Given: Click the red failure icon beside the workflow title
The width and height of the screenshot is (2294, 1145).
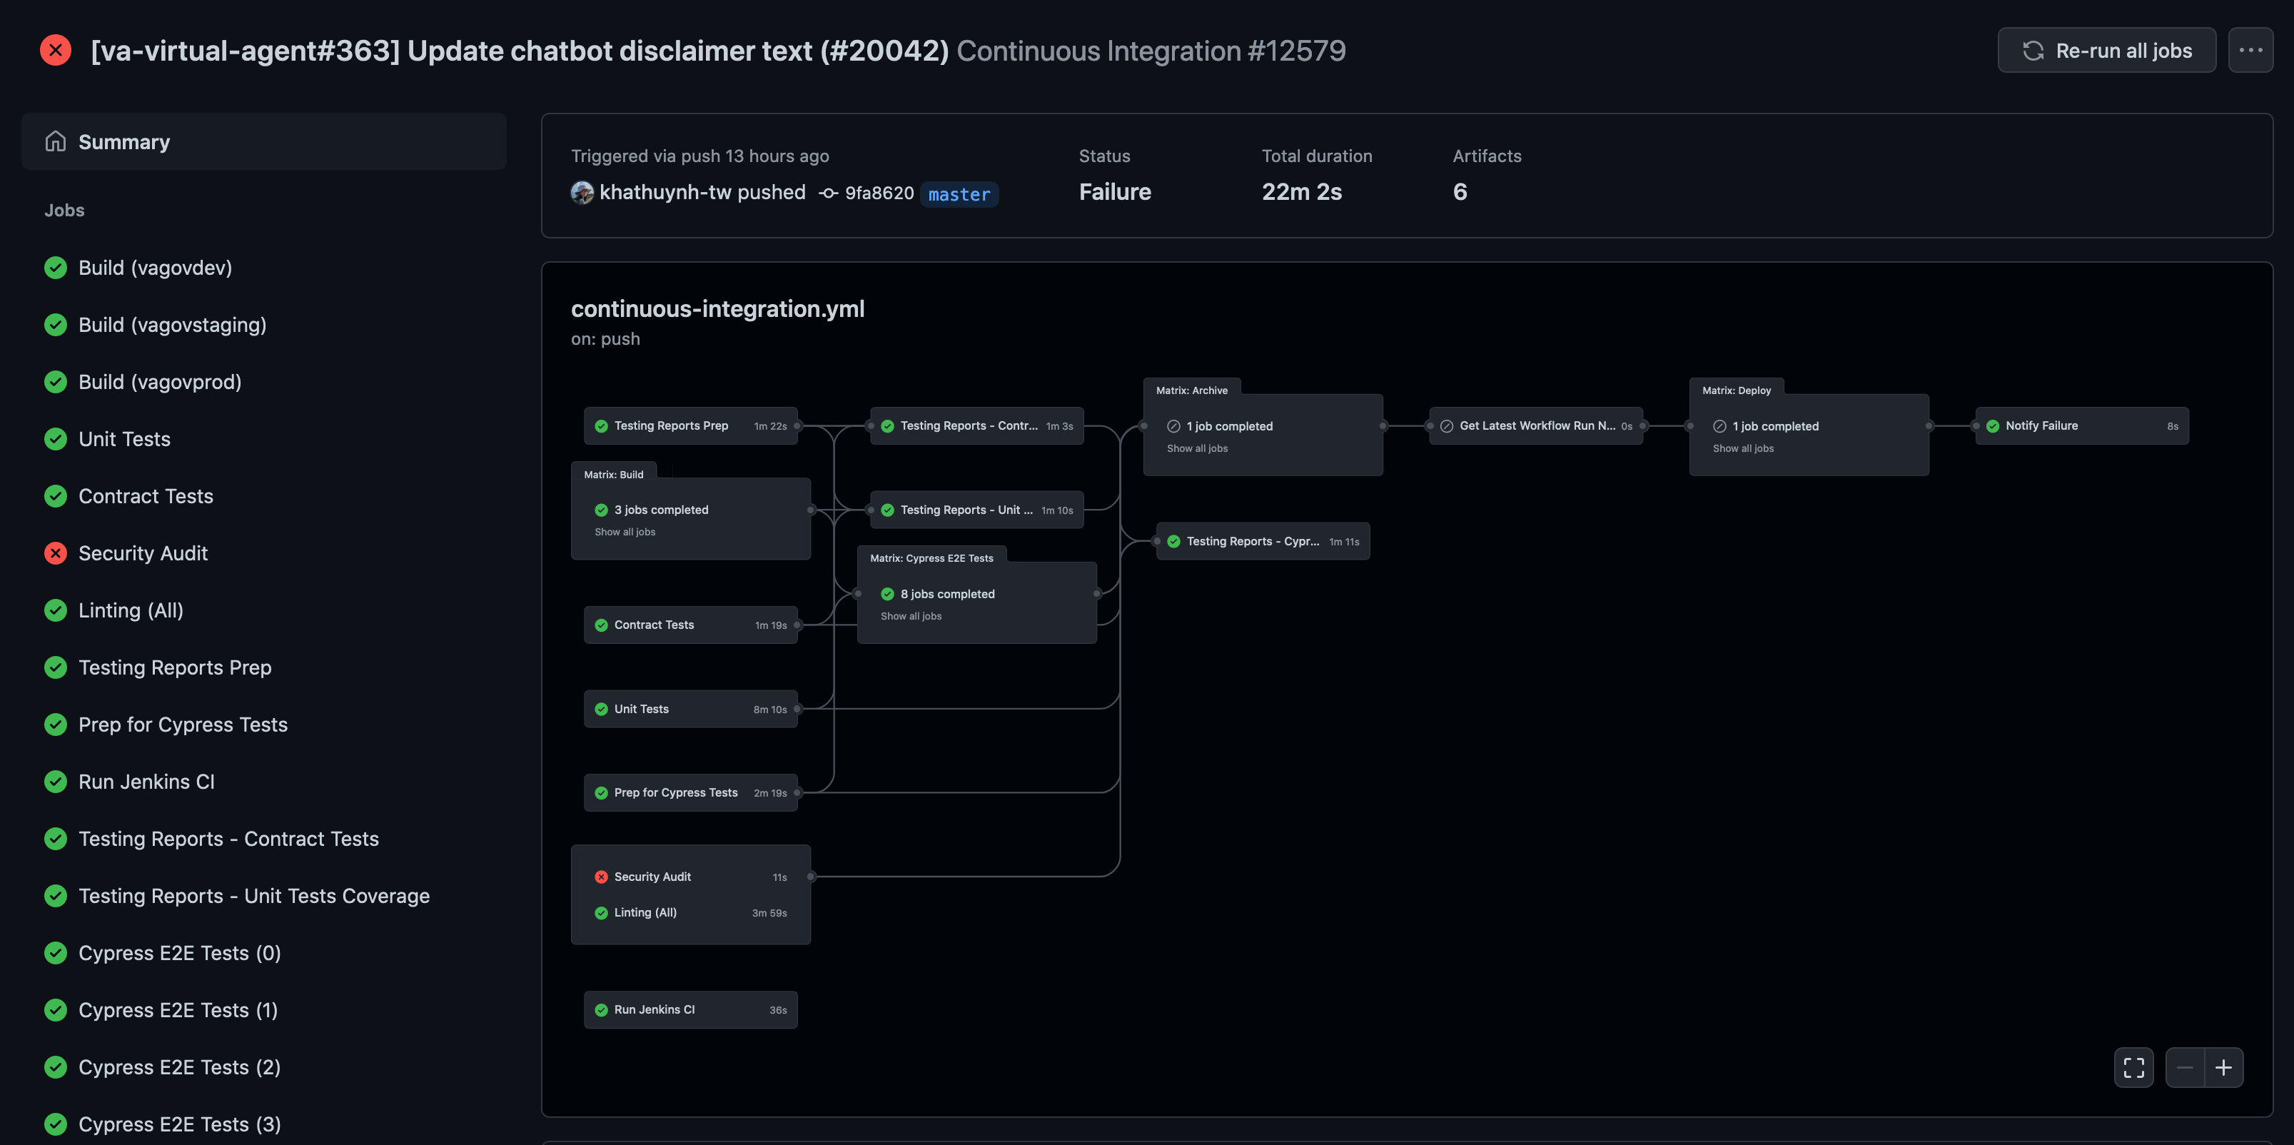Looking at the screenshot, I should (55, 50).
